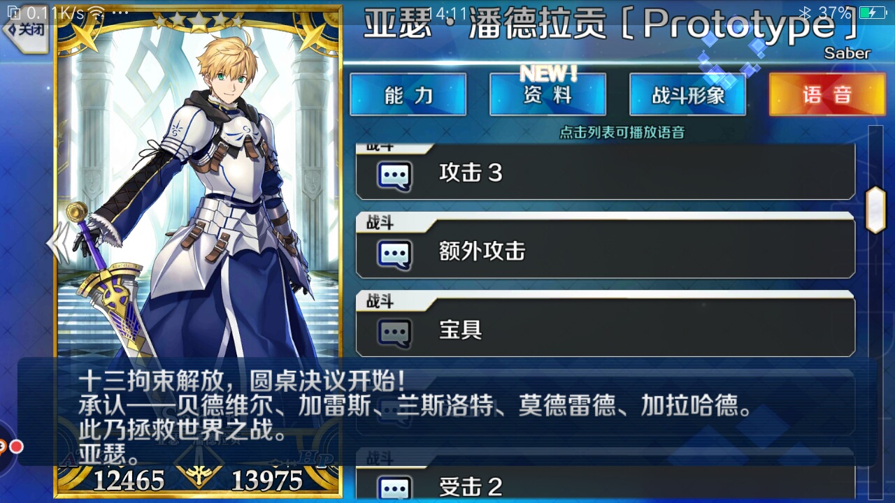Tap the speech bubble icon beside 宝具

pyautogui.click(x=394, y=333)
